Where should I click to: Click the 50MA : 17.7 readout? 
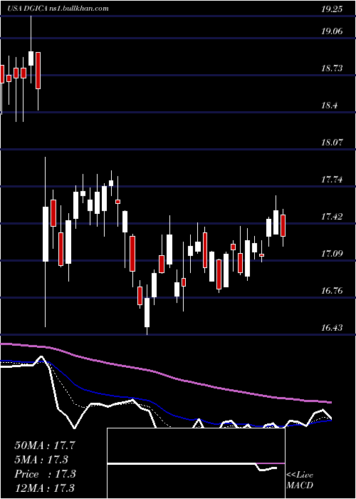click(x=45, y=446)
